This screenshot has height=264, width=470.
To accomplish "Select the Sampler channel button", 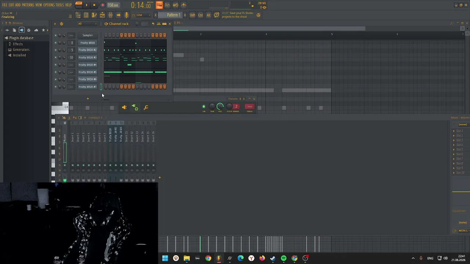I will (87, 36).
